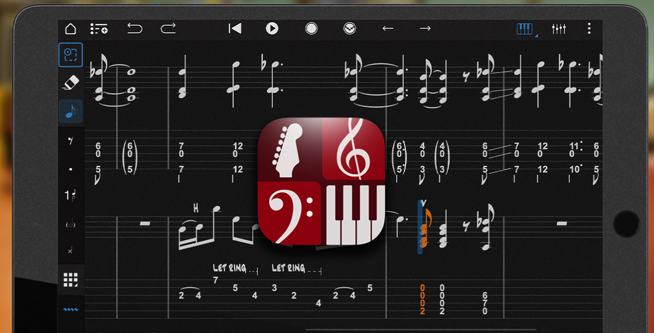654x333 pixels.
Task: Toggle ghost note parentheses
Action: tap(71, 224)
